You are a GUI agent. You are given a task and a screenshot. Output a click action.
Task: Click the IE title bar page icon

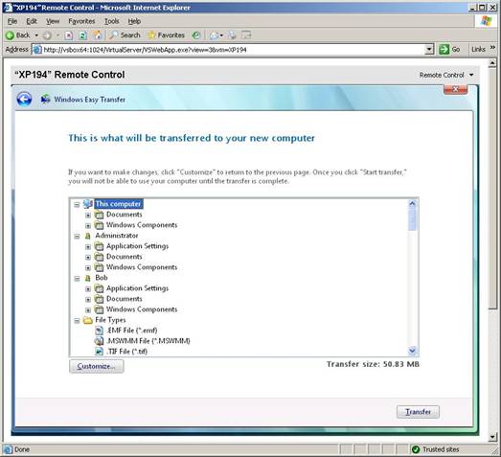point(8,7)
